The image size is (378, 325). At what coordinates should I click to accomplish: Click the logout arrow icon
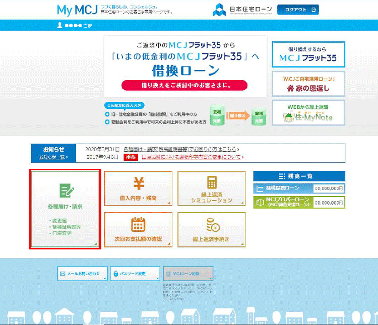coord(313,10)
